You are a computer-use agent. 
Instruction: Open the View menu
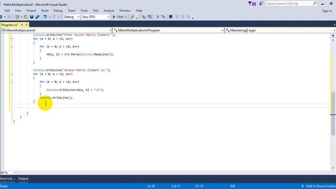[18, 10]
